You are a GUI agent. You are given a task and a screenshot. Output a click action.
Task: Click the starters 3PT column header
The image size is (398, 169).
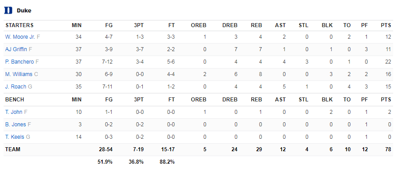(139, 25)
